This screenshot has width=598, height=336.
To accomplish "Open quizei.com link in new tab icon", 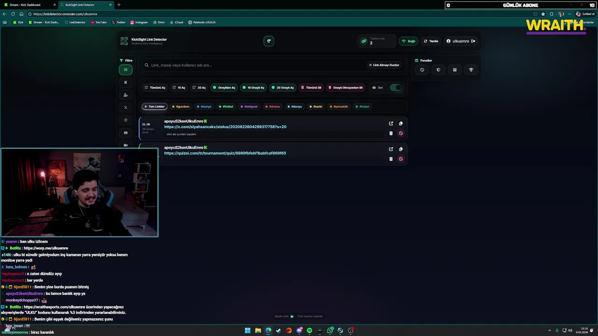I will (x=391, y=149).
